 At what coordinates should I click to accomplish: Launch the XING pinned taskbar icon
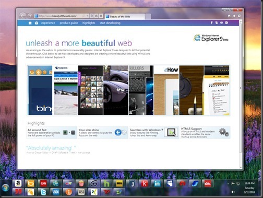click(x=94, y=192)
